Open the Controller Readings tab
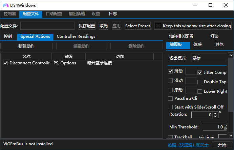Viewport: 234px width, 150px height. coord(76,36)
